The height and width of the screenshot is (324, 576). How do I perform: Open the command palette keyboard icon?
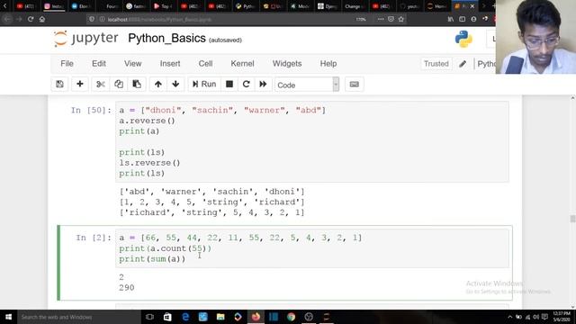(x=354, y=85)
